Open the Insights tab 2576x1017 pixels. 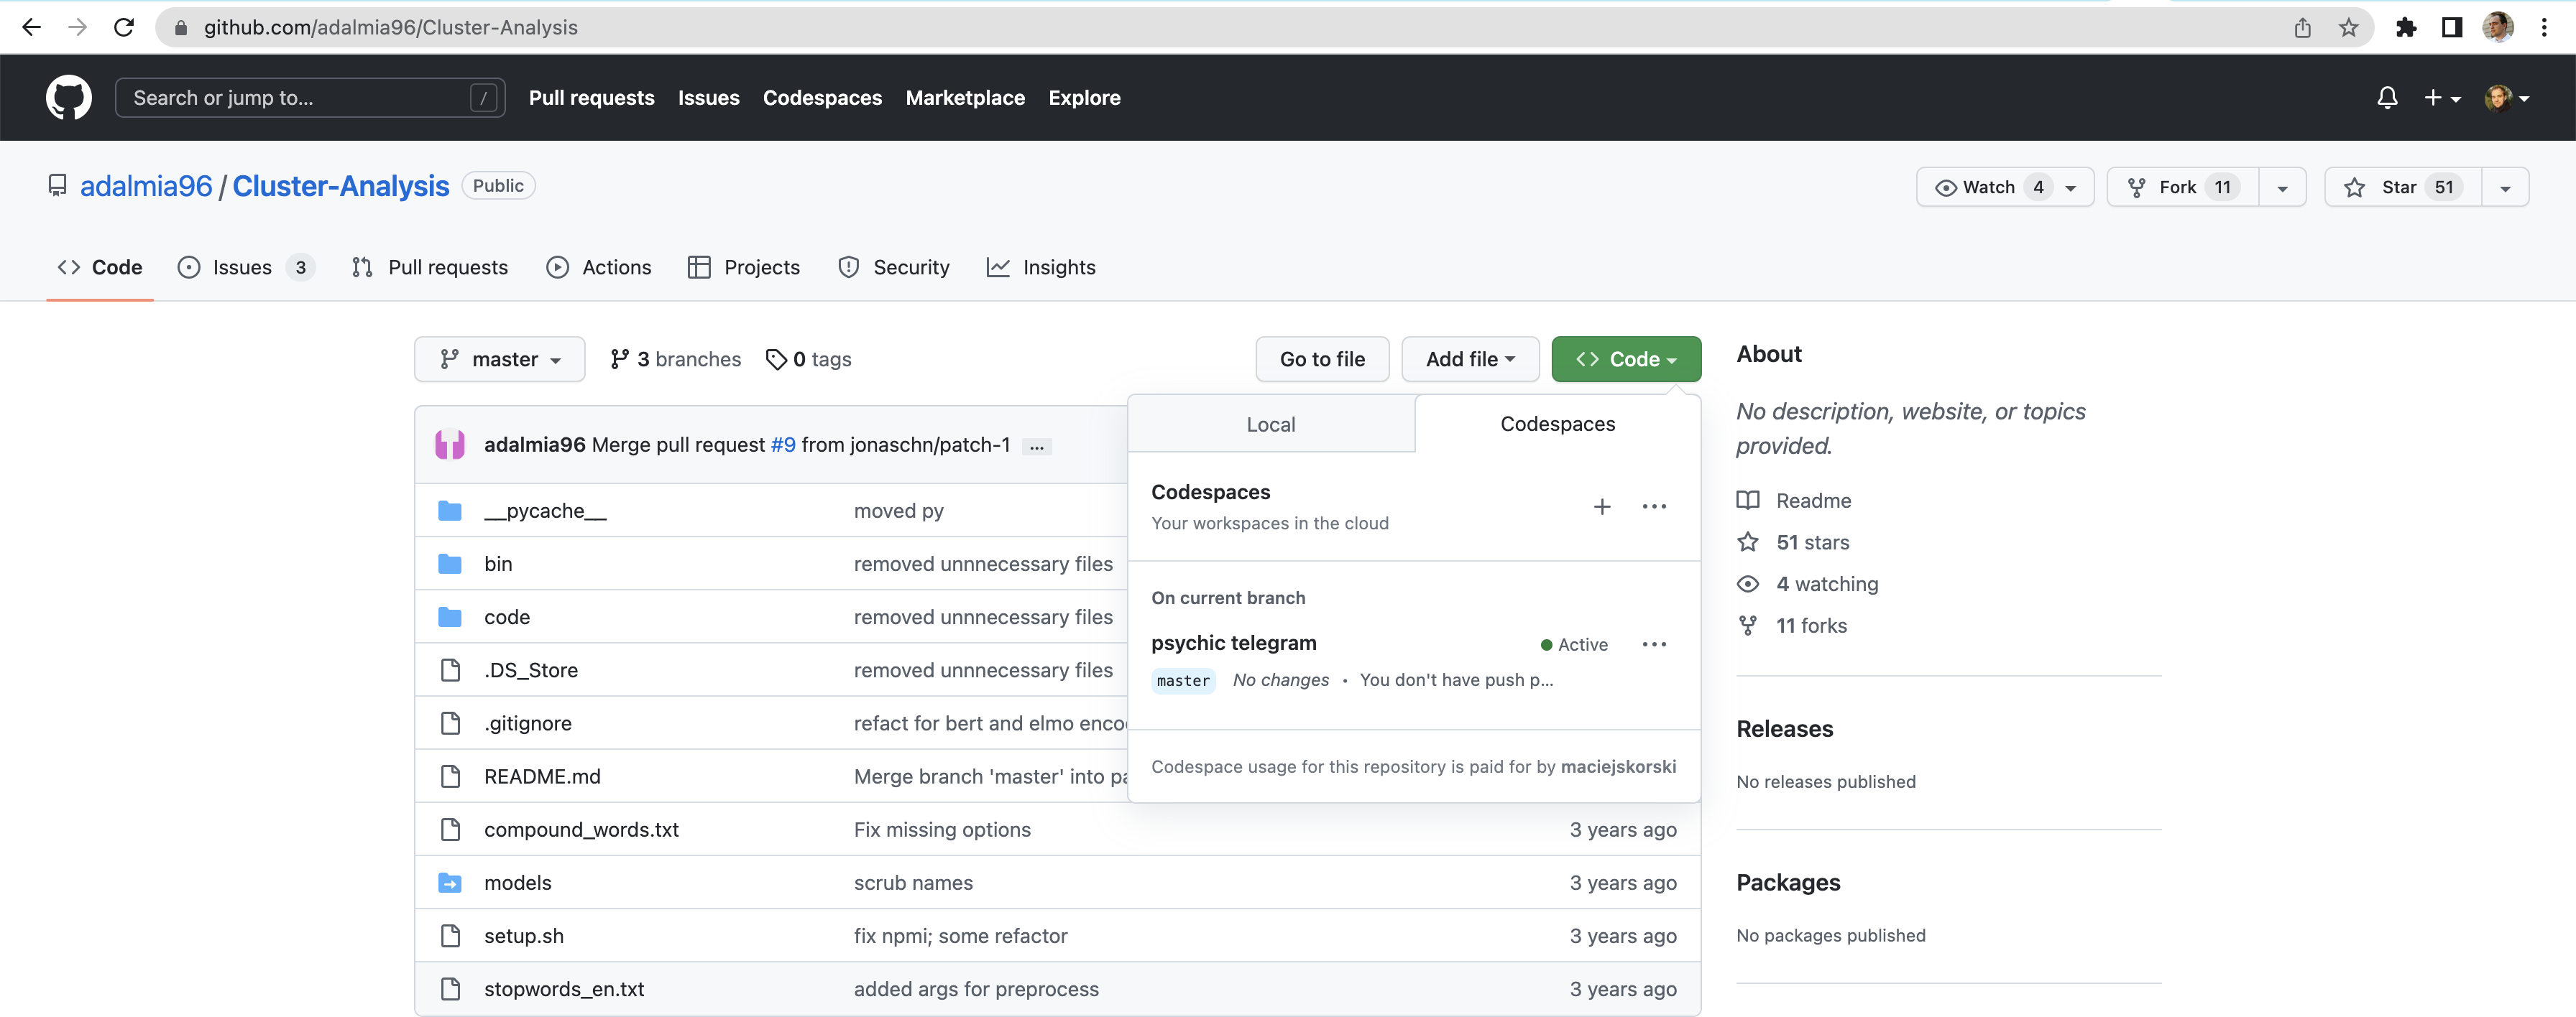click(1041, 266)
